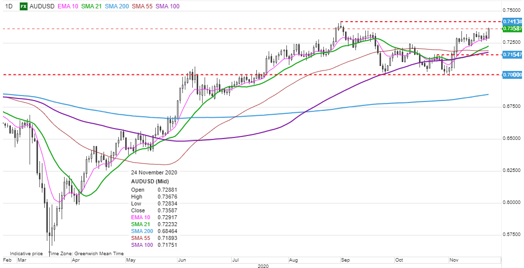Select the 0.74138 price level tag
The height and width of the screenshot is (268, 524).
pos(512,22)
